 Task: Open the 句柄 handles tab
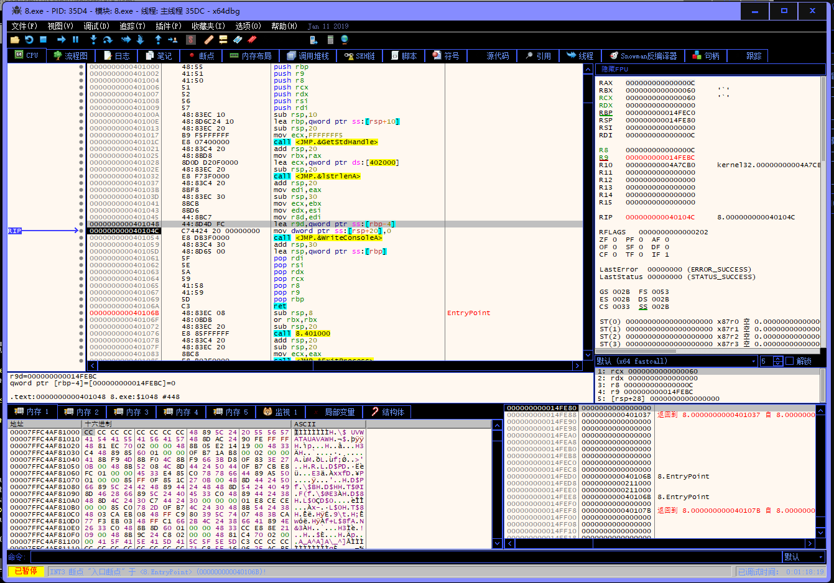click(706, 55)
